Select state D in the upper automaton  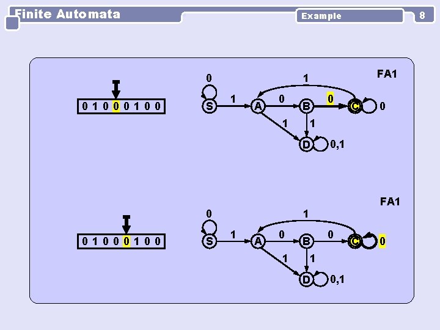click(306, 144)
